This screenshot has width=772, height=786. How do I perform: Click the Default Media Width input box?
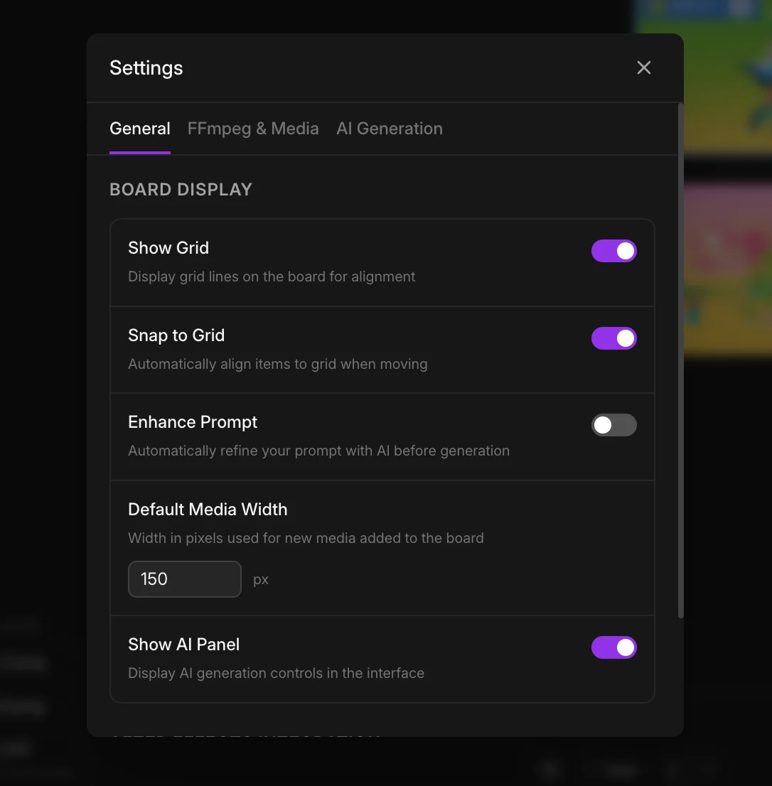tap(185, 579)
